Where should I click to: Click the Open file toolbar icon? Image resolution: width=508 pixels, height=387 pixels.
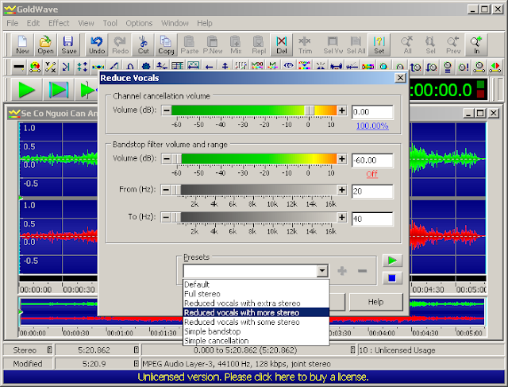pos(45,45)
